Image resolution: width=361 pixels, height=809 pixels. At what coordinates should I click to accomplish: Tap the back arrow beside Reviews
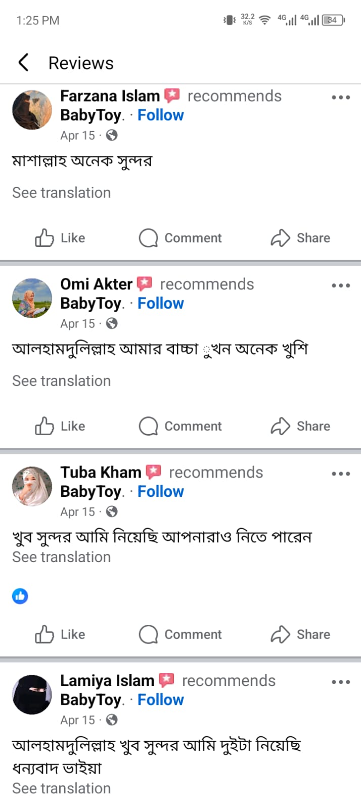[23, 63]
